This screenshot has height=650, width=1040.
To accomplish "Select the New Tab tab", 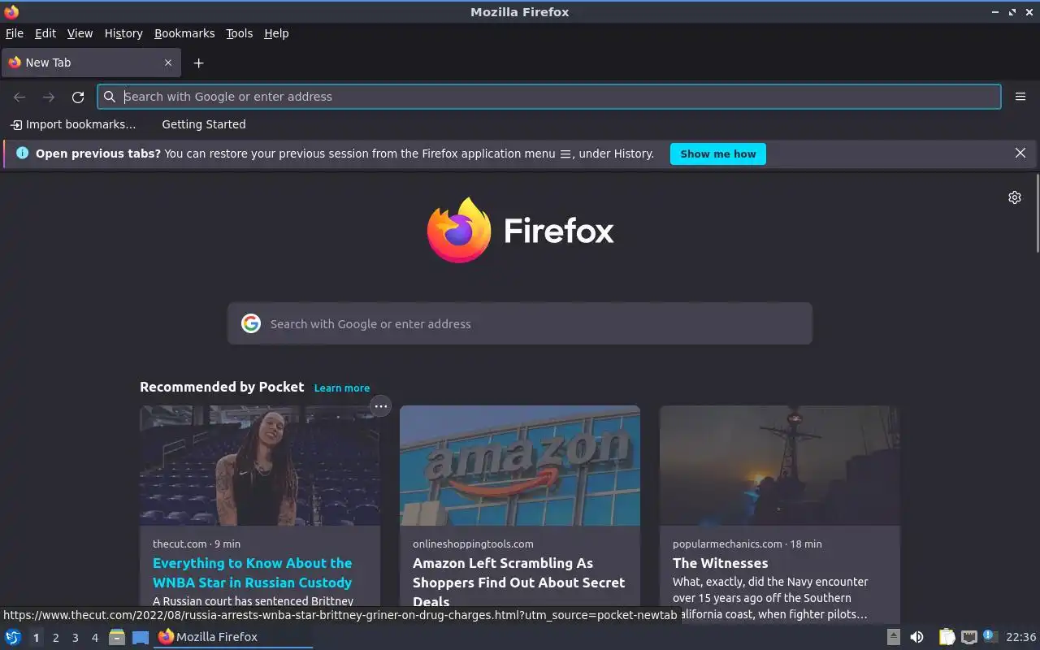I will point(89,63).
